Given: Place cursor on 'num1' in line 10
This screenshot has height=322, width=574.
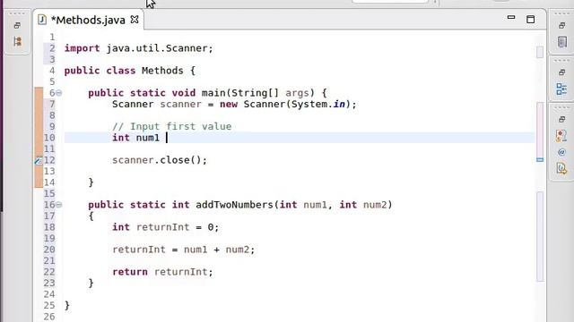Looking at the screenshot, I should (x=148, y=138).
